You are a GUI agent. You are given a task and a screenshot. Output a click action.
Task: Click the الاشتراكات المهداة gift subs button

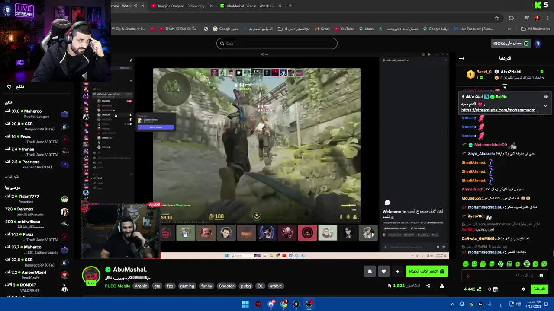click(x=427, y=271)
